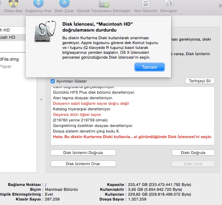Click the Disk İzinlerini Onar button
The height and width of the screenshot is (205, 222).
83,164
